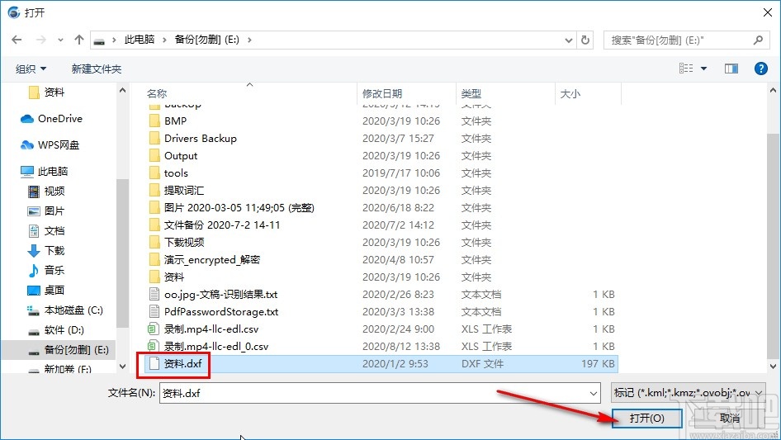
Task: Expand address bar history dropdown
Action: [568, 40]
